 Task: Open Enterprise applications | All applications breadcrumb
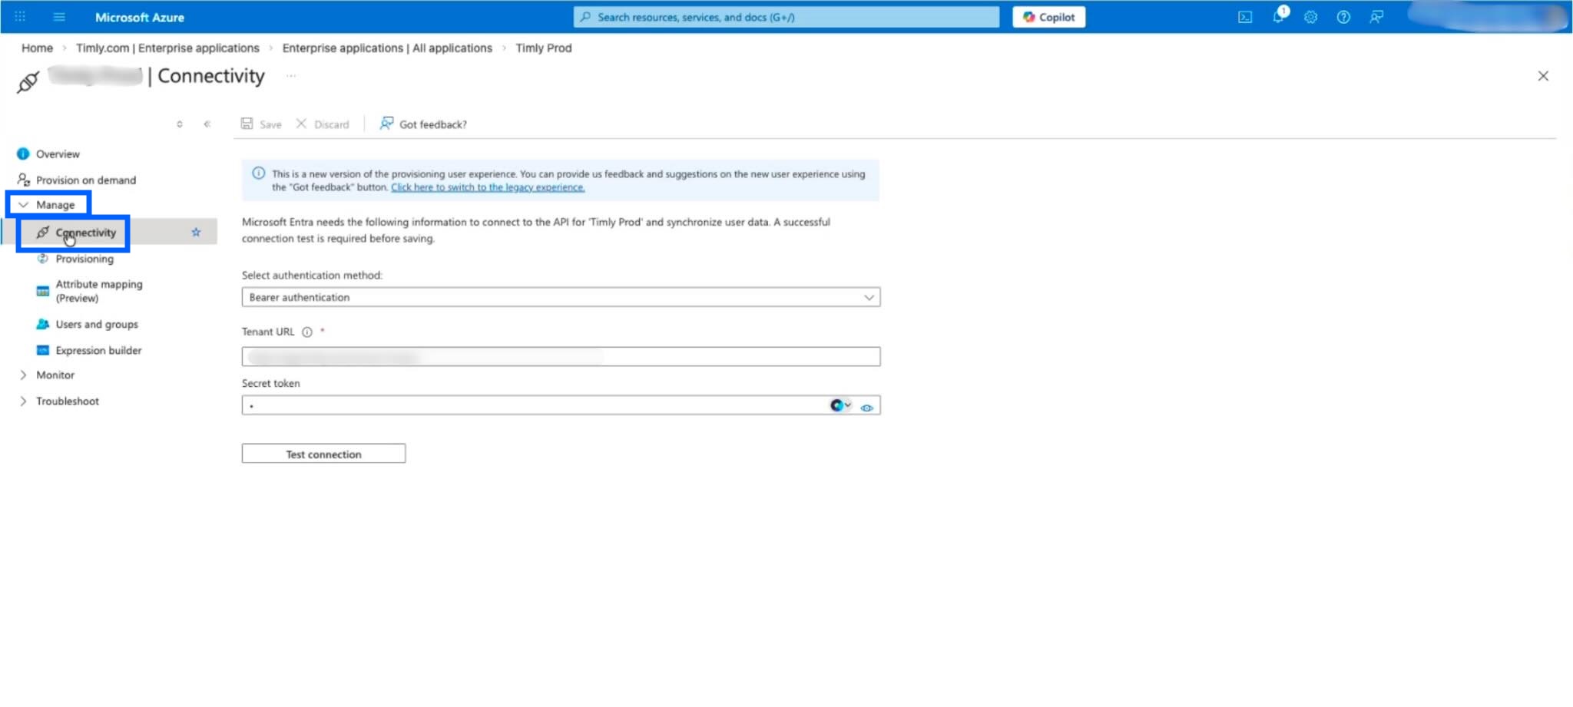pyautogui.click(x=387, y=48)
